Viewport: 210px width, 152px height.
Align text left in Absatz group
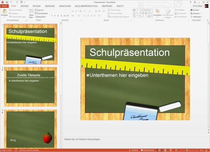click(x=85, y=16)
